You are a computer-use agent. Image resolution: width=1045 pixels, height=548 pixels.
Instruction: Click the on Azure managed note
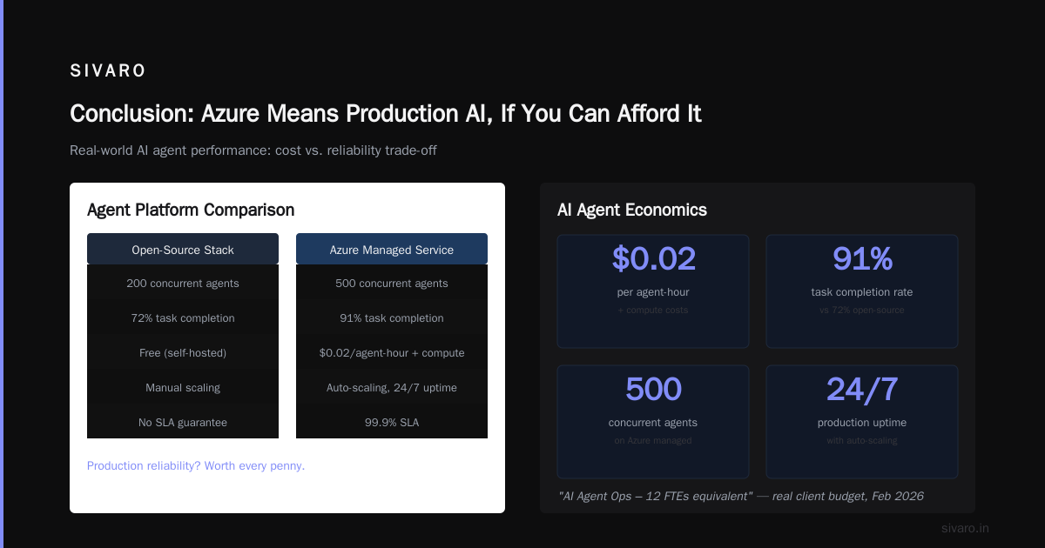point(653,440)
